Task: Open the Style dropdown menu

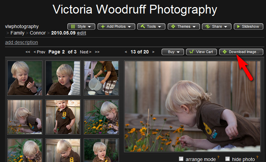Action: point(81,27)
